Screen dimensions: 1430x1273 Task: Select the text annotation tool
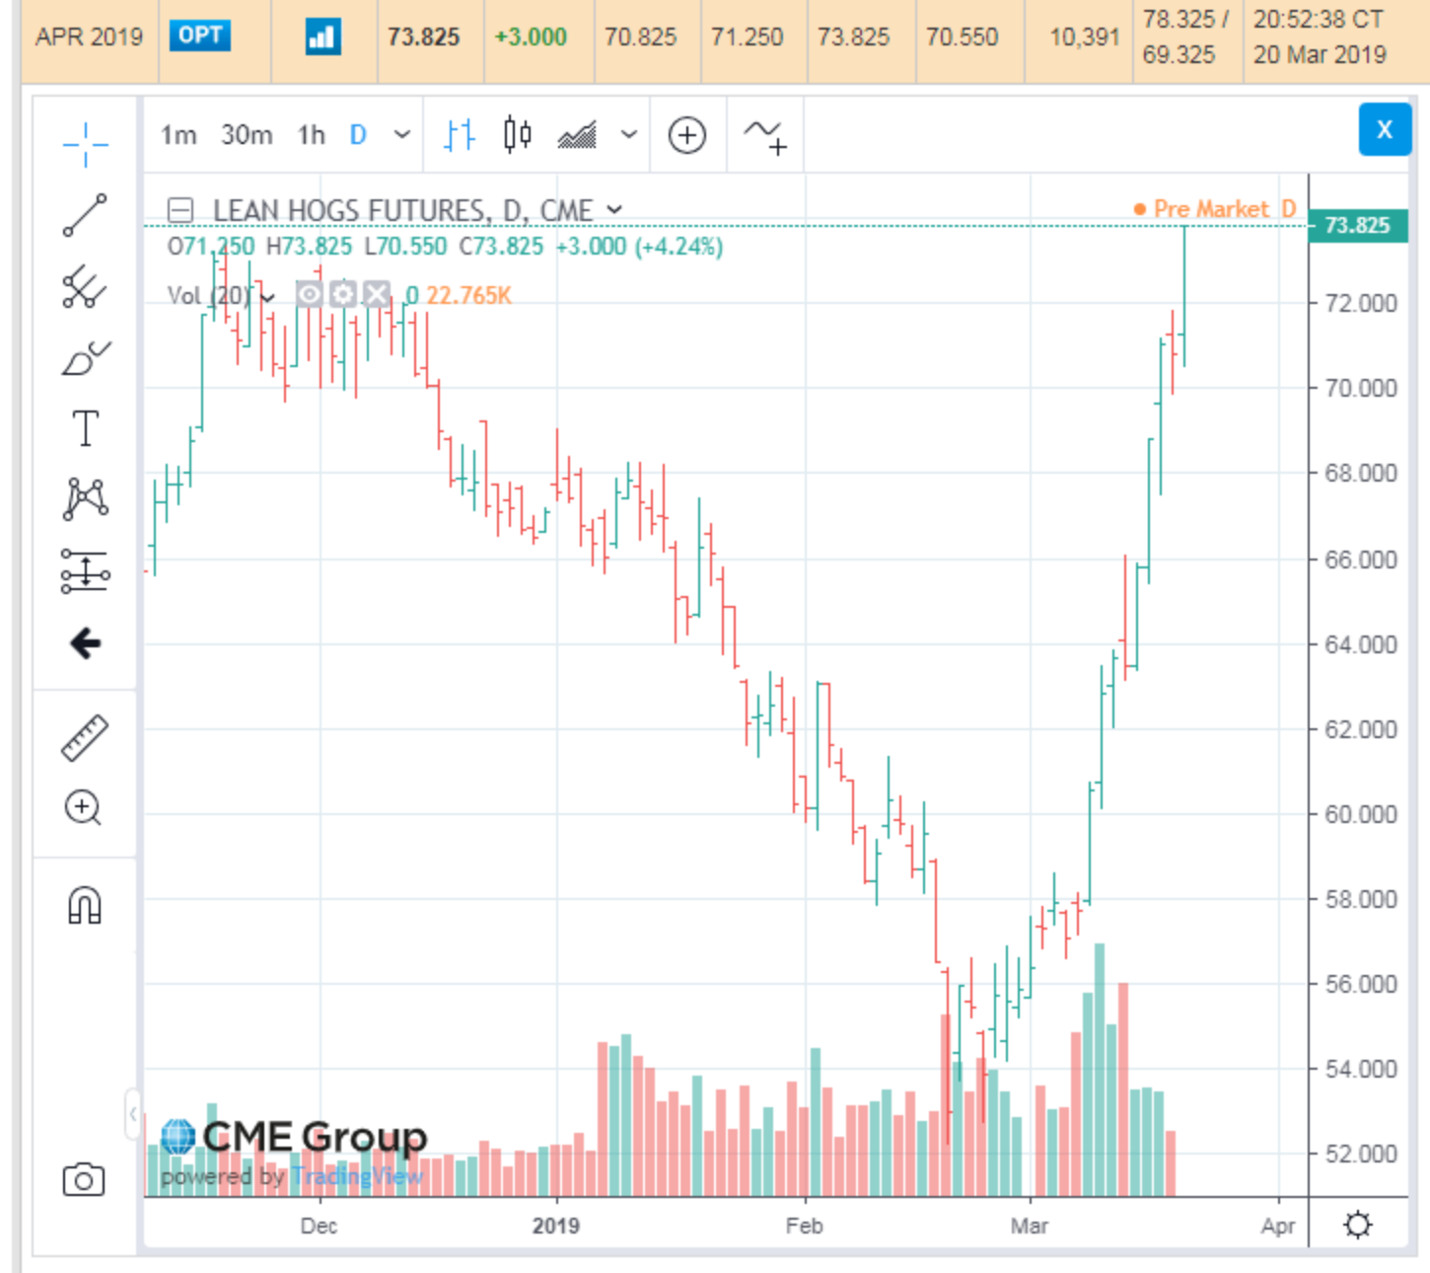point(85,429)
